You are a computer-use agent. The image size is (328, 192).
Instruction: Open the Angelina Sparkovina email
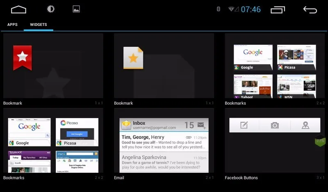[x=164, y=162]
